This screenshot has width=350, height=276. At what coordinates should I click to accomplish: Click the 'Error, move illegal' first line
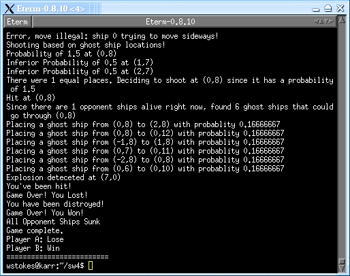[x=112, y=36]
